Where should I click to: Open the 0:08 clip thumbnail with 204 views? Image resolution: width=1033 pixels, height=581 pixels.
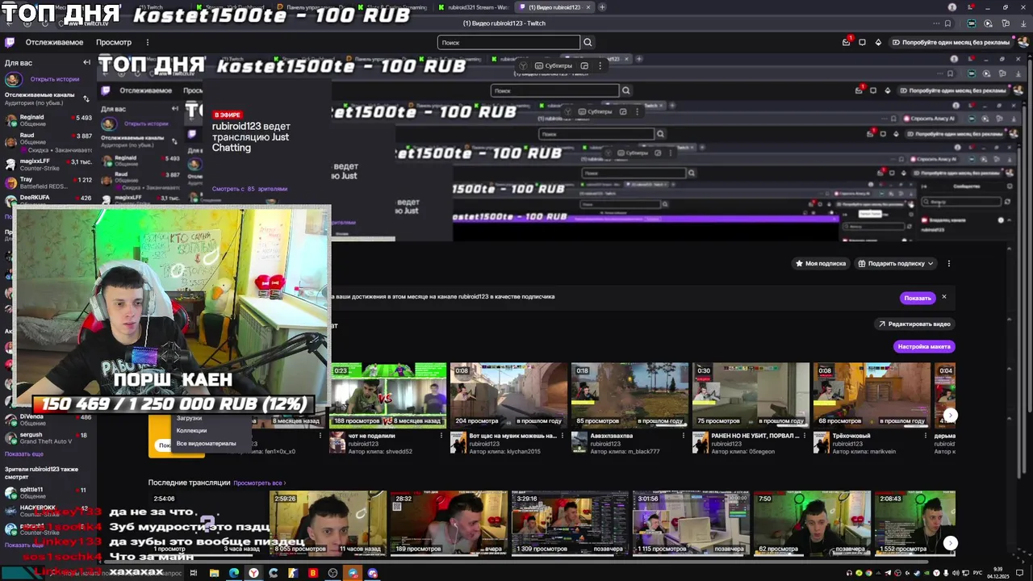pos(509,395)
